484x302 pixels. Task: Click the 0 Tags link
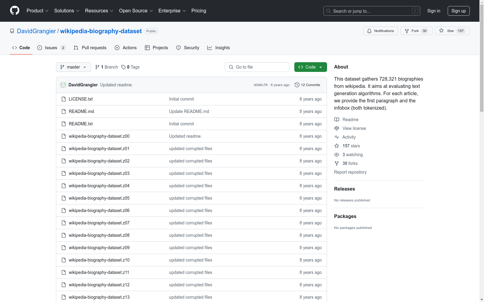(130, 67)
